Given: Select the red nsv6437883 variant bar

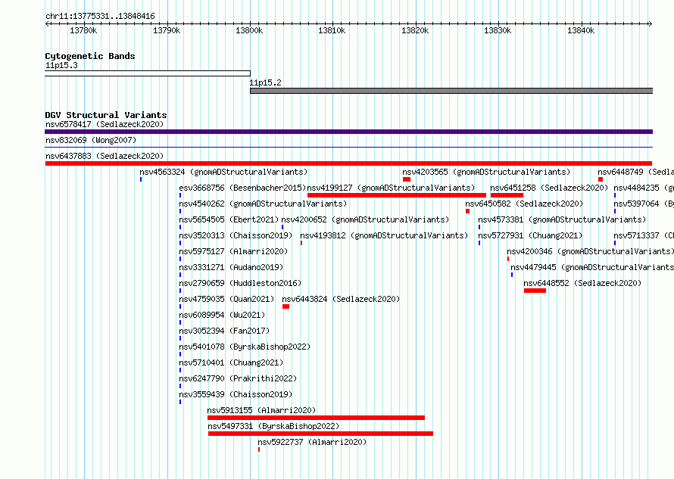Looking at the screenshot, I should 348,163.
